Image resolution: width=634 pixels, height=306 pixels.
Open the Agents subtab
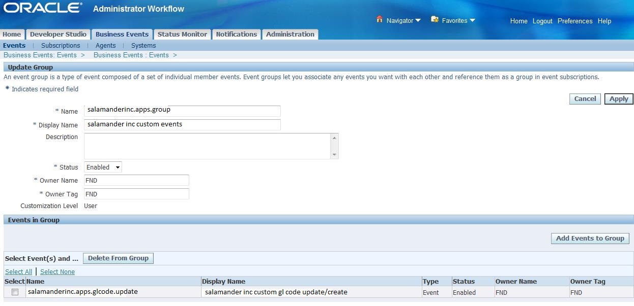(x=106, y=45)
